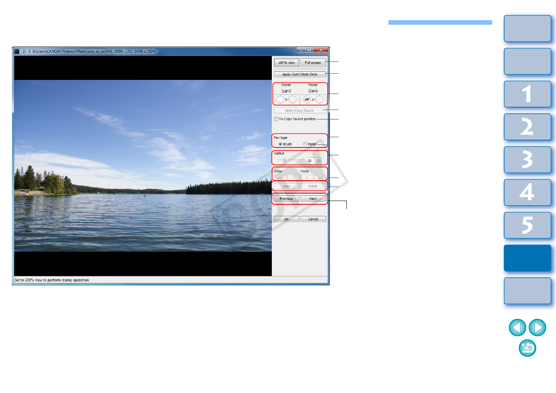Image resolution: width=556 pixels, height=393 pixels.
Task: Open chapter 1 tab
Action: click(528, 94)
